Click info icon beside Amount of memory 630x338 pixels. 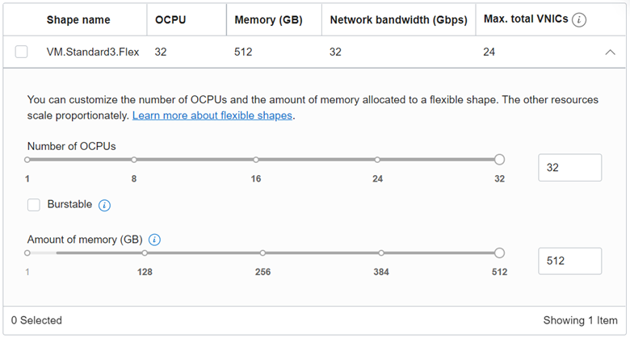(x=154, y=240)
